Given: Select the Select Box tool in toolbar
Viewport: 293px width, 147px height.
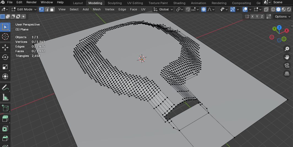Looking at the screenshot, I should (x=5, y=27).
